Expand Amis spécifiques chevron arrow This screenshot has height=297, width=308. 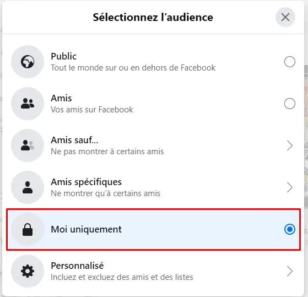point(289,187)
